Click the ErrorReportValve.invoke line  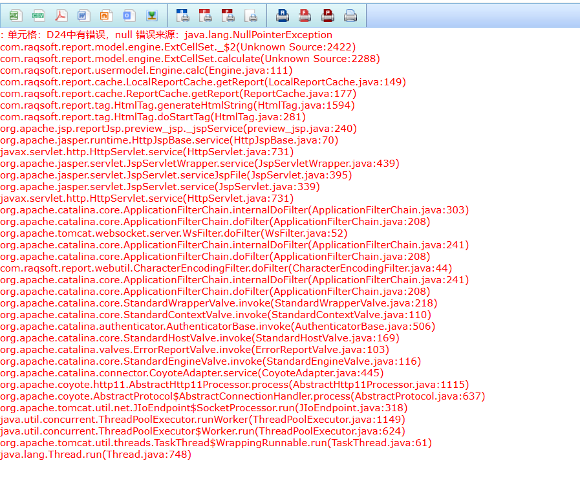[x=195, y=350]
